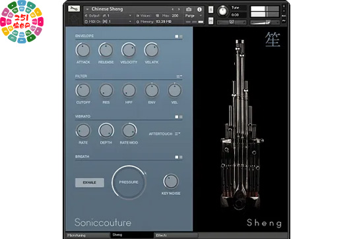The height and width of the screenshot is (239, 353).
Task: Click the ATTACK knob
Action: tap(83, 50)
